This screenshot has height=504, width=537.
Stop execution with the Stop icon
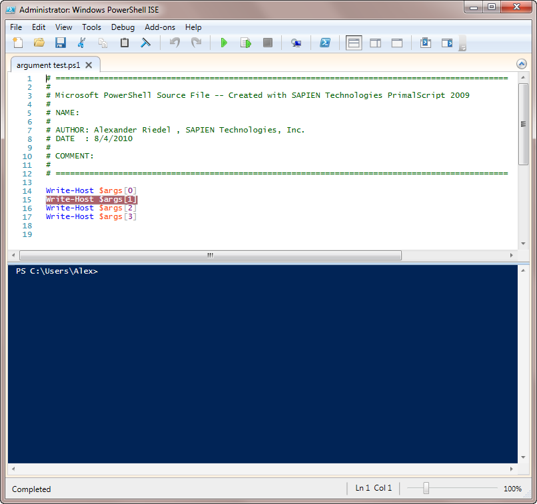pyautogui.click(x=267, y=43)
